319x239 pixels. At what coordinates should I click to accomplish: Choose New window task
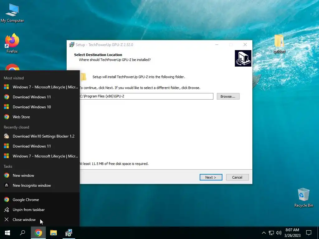(40, 176)
